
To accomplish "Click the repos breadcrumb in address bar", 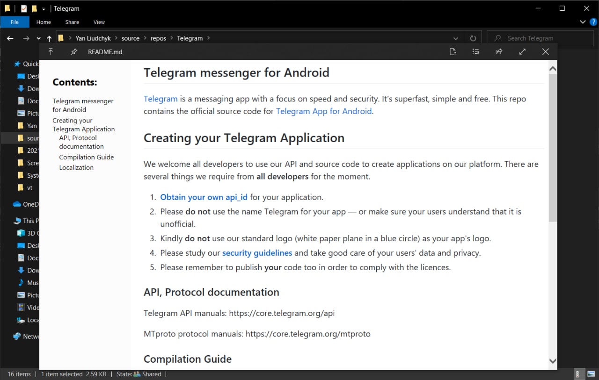I will pos(158,38).
